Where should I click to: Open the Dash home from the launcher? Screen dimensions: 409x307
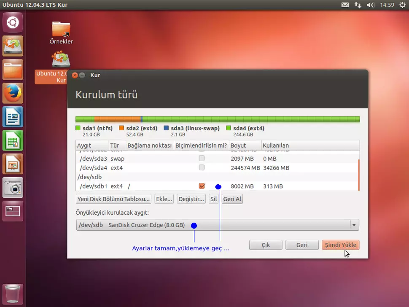click(x=13, y=22)
